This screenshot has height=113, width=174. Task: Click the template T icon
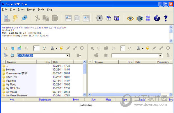tap(117, 18)
